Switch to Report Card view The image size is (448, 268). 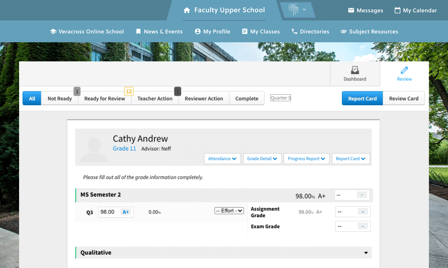362,98
